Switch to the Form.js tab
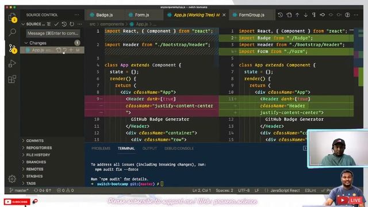Image resolution: width=368 pixels, height=207 pixels. tap(142, 15)
